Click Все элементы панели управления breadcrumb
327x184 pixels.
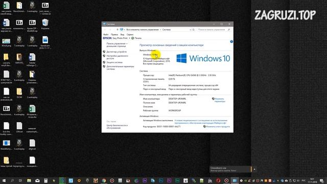(x=143, y=30)
